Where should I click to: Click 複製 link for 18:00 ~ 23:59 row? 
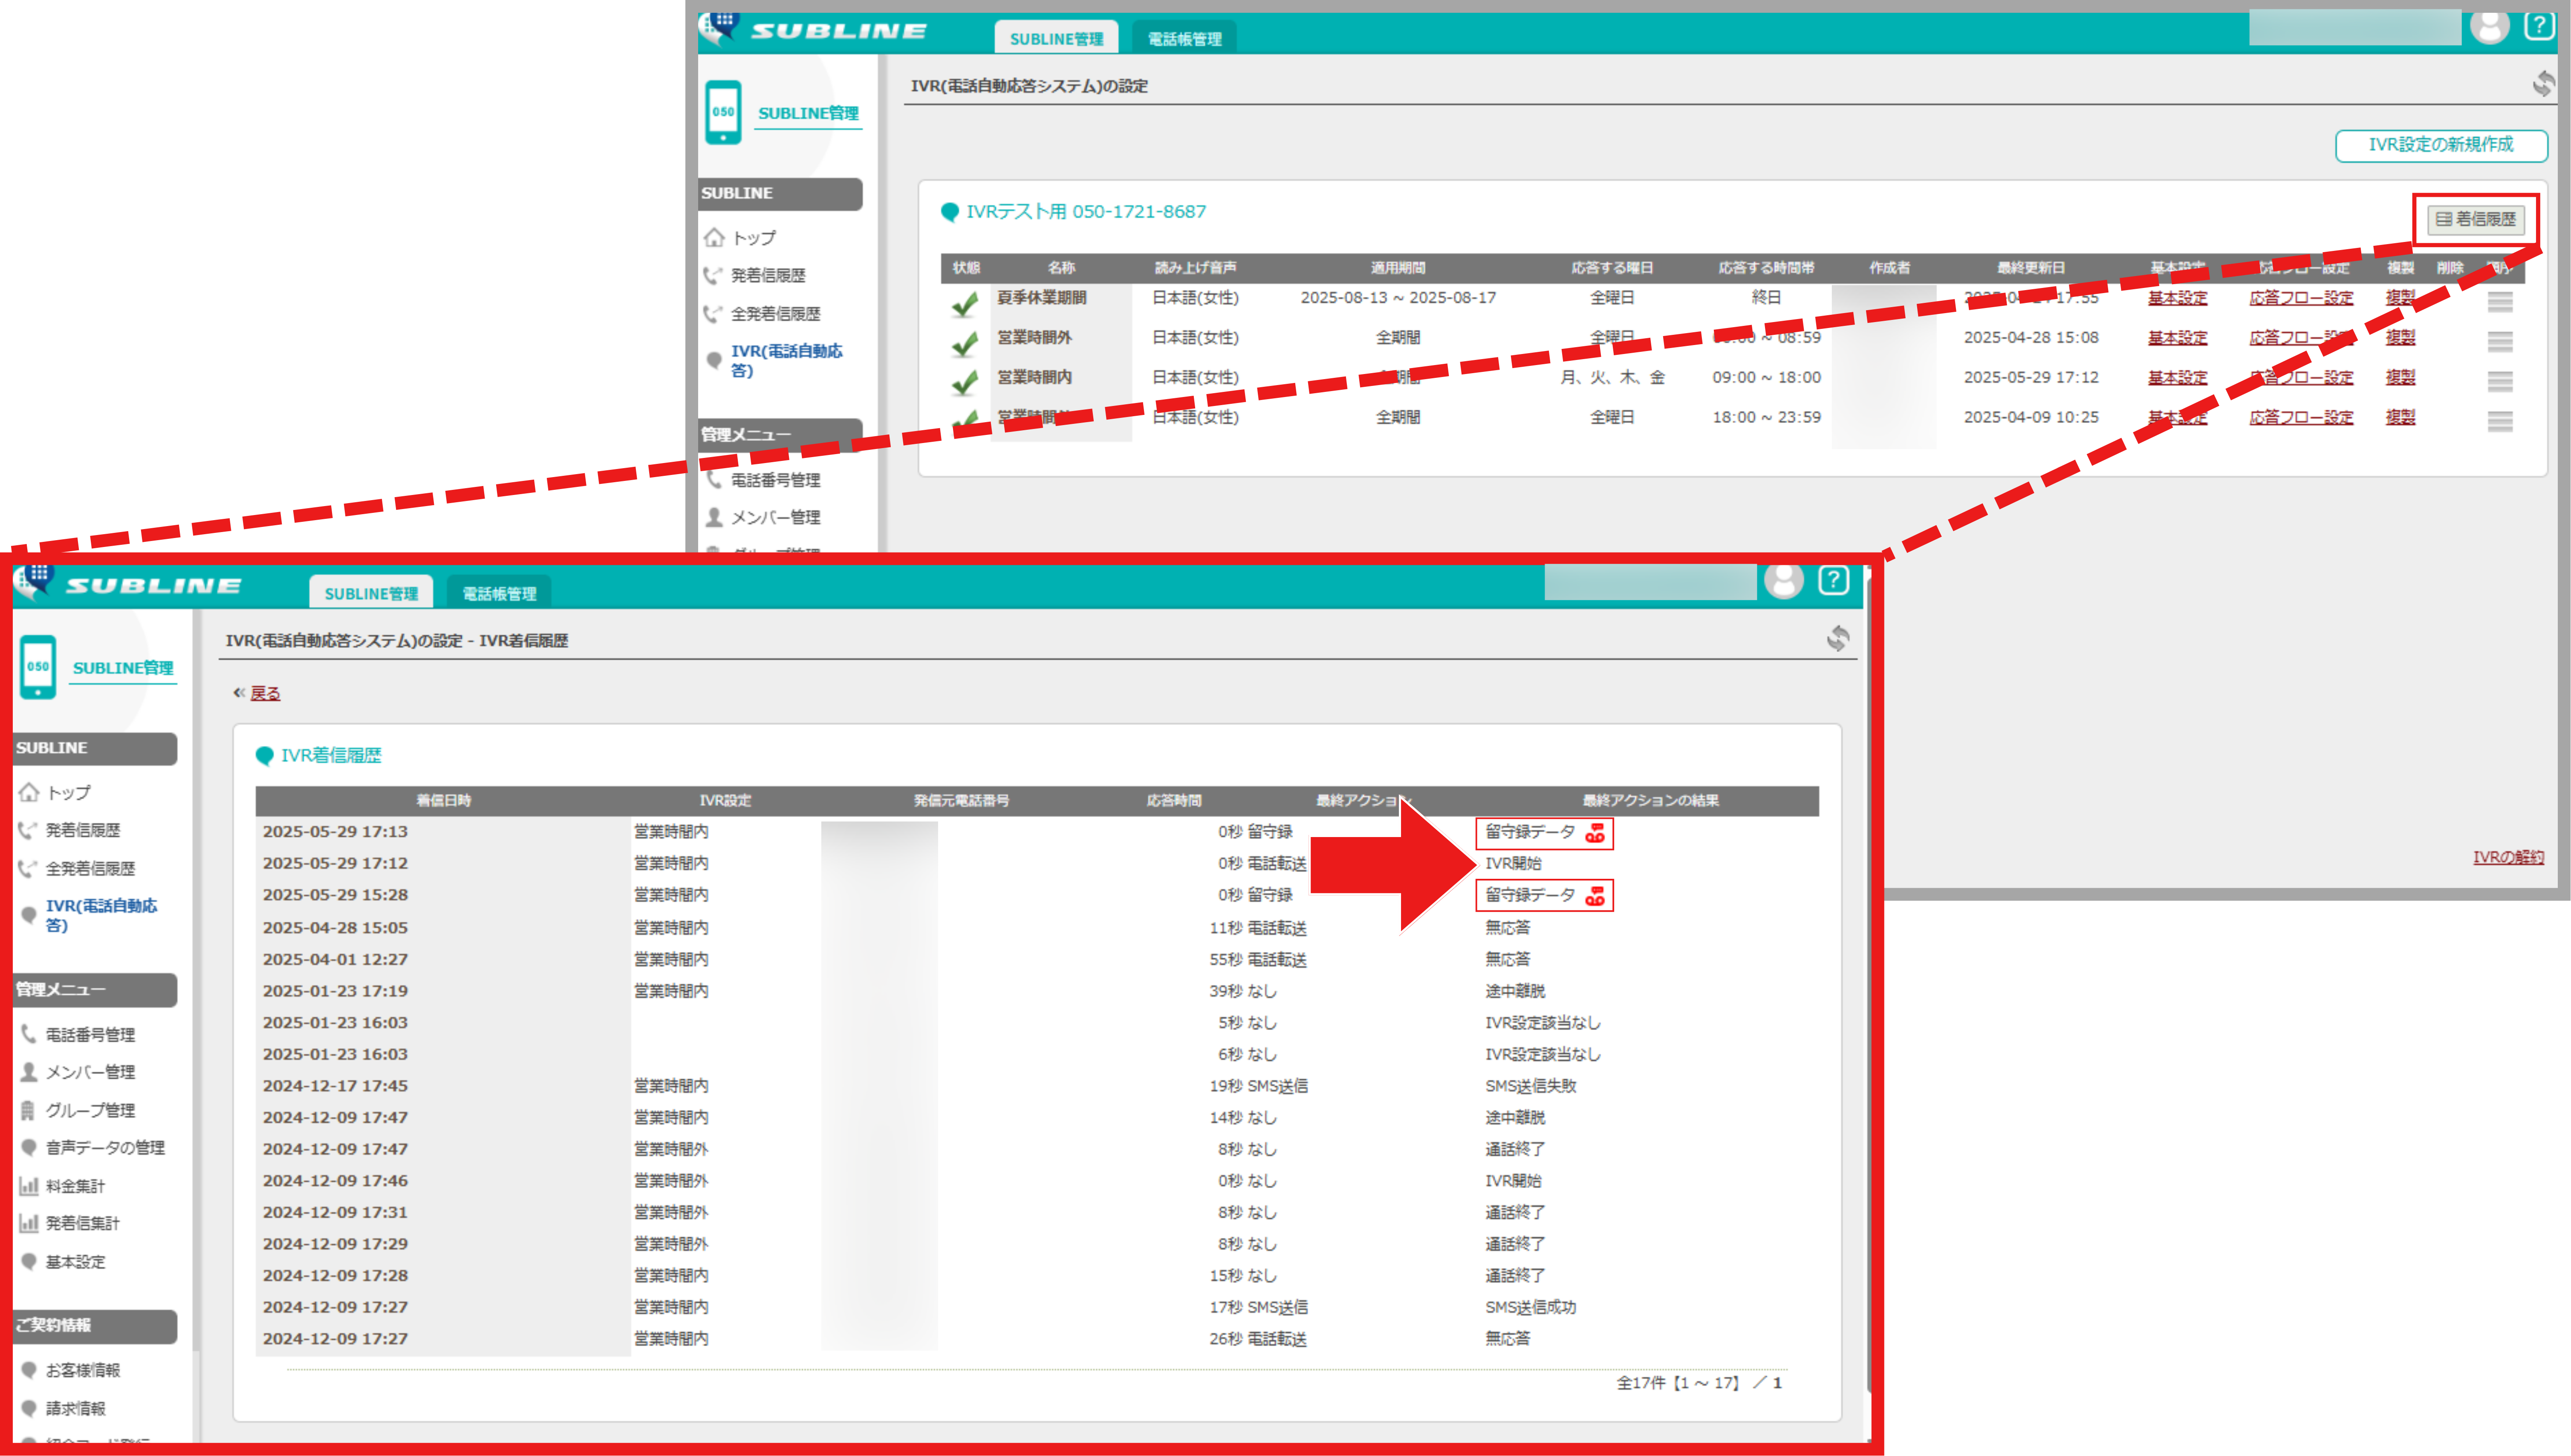2400,417
